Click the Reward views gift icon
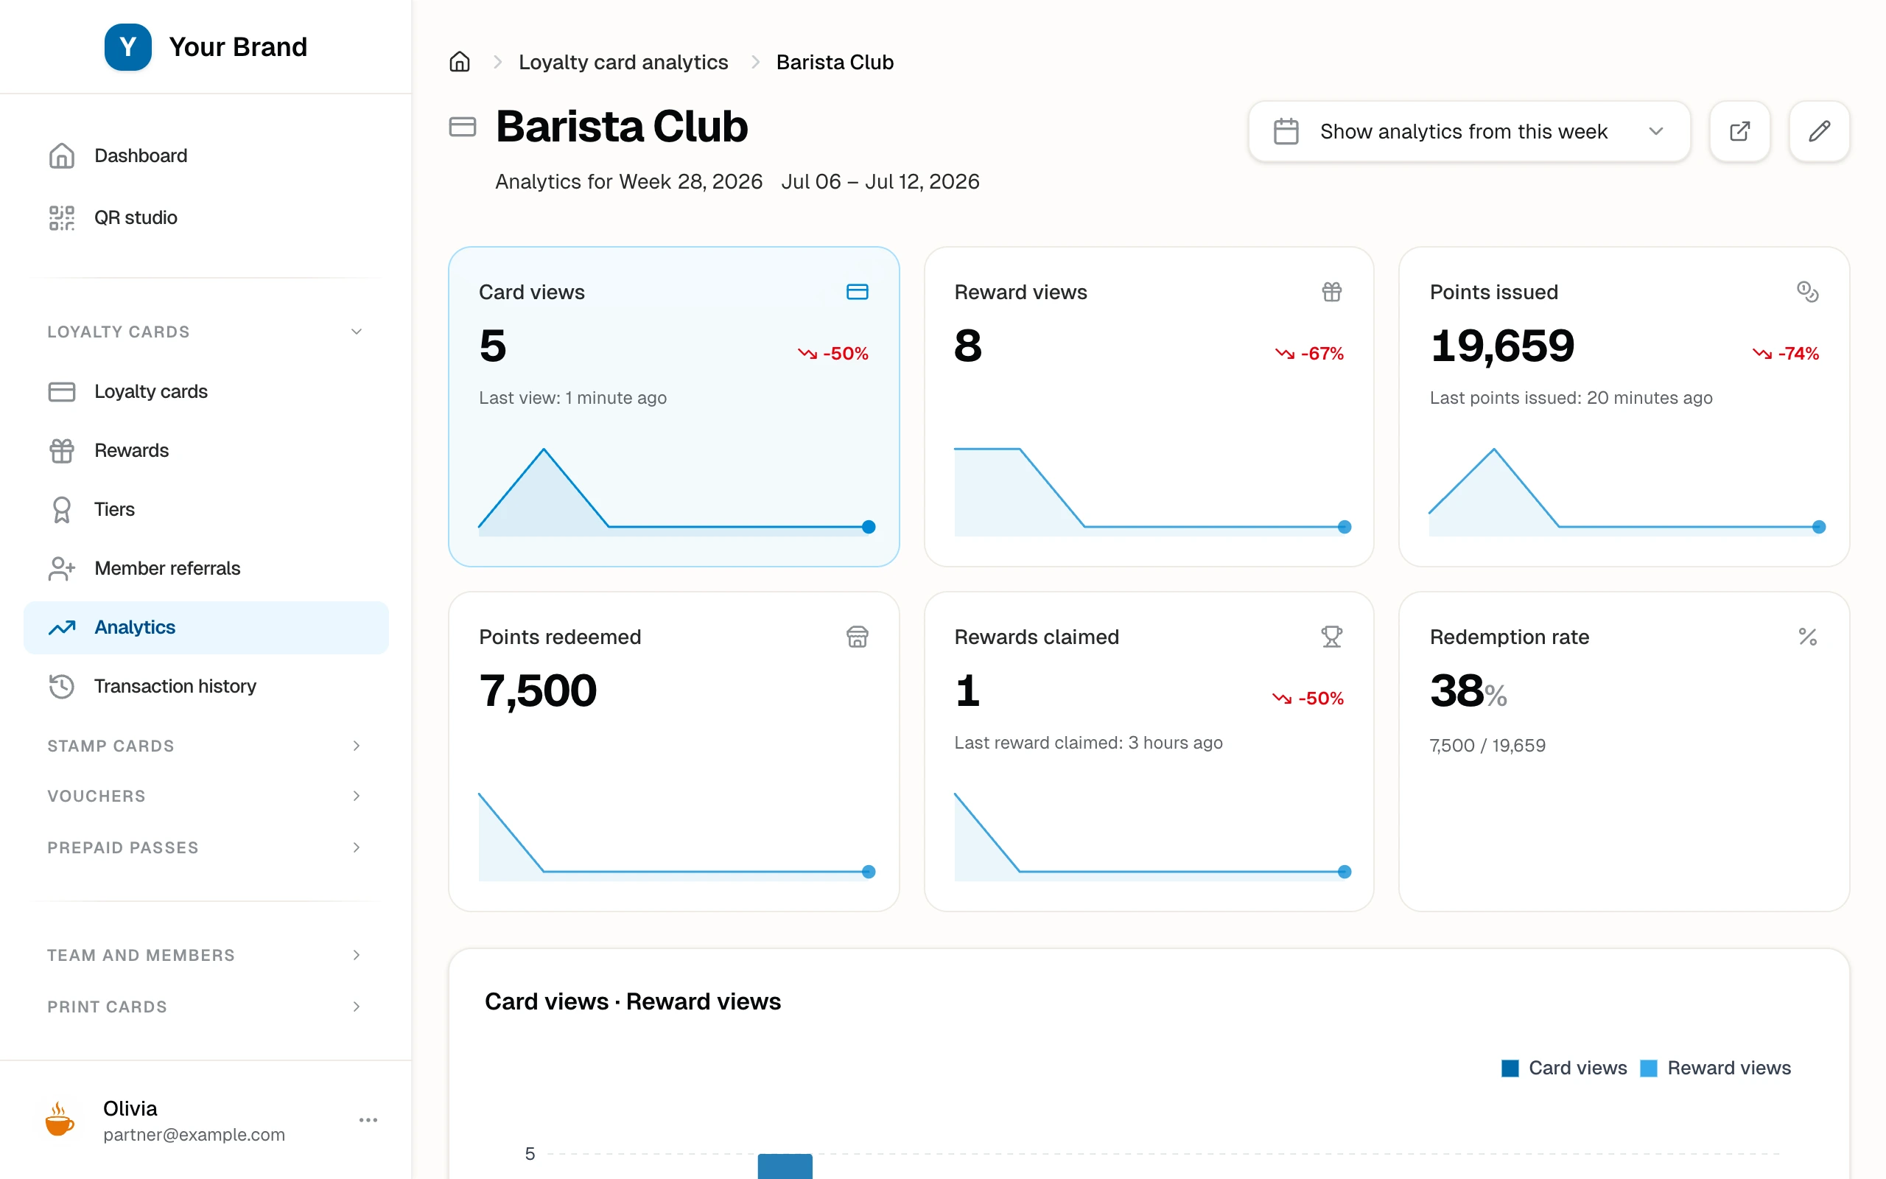The image size is (1886, 1179). coord(1332,292)
